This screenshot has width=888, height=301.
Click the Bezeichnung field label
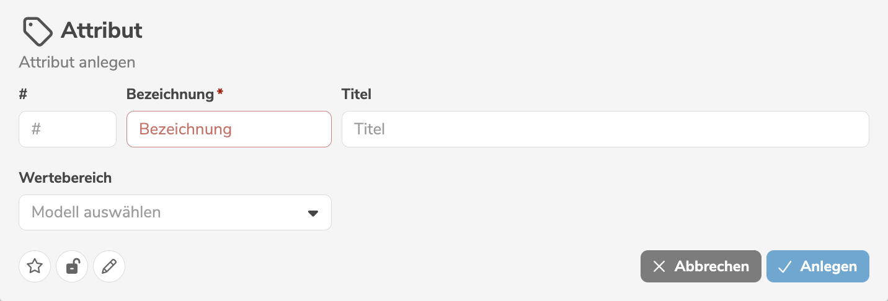(170, 94)
